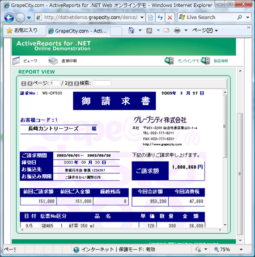Click the 直接印刷 link text

[69, 61]
